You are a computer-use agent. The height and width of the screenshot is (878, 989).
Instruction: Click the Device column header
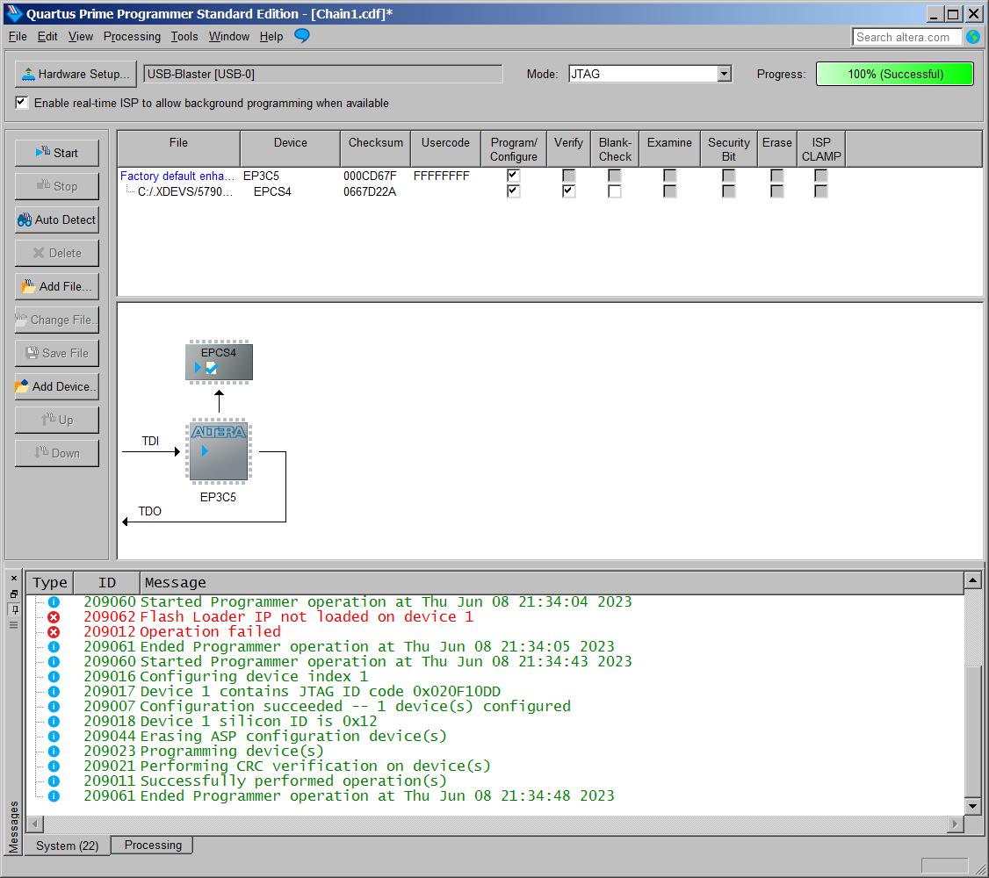[x=290, y=148]
